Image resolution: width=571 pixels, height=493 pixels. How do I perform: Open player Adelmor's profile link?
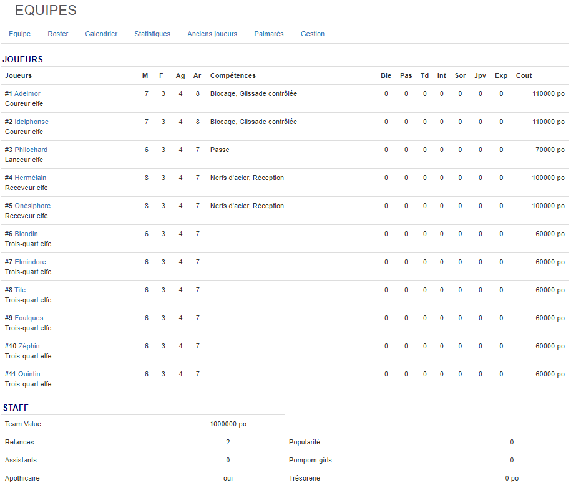pos(27,93)
